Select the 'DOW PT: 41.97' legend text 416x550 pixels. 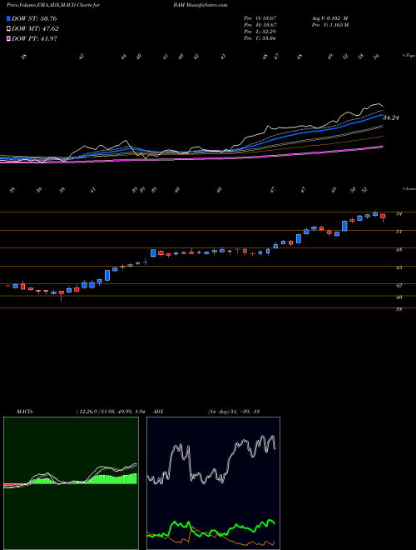point(35,39)
